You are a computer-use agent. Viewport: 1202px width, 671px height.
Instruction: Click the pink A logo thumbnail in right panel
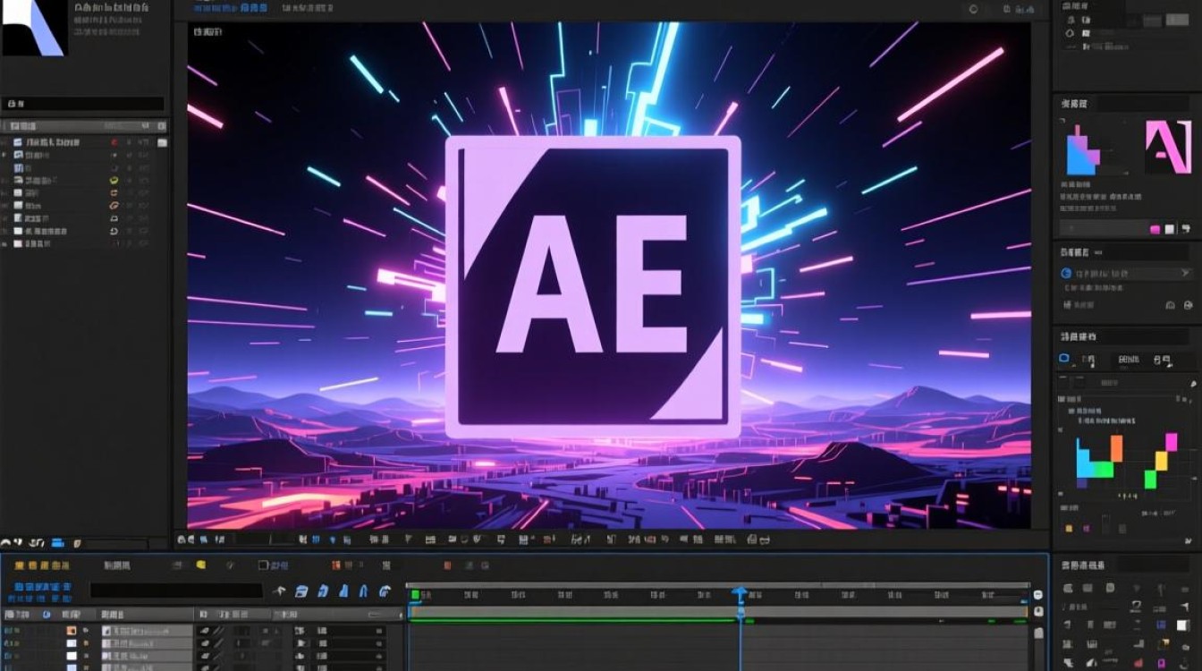pyautogui.click(x=1169, y=148)
